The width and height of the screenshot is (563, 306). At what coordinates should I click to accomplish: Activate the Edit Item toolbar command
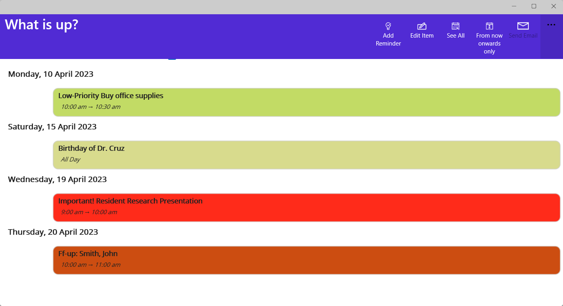(x=422, y=35)
